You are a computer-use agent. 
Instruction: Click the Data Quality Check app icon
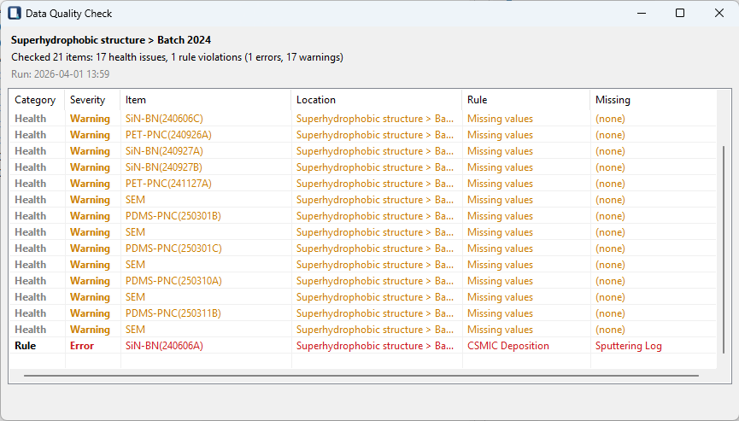(15, 14)
